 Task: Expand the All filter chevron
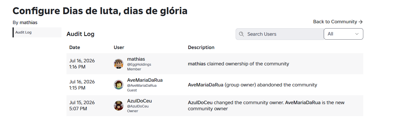click(x=357, y=34)
